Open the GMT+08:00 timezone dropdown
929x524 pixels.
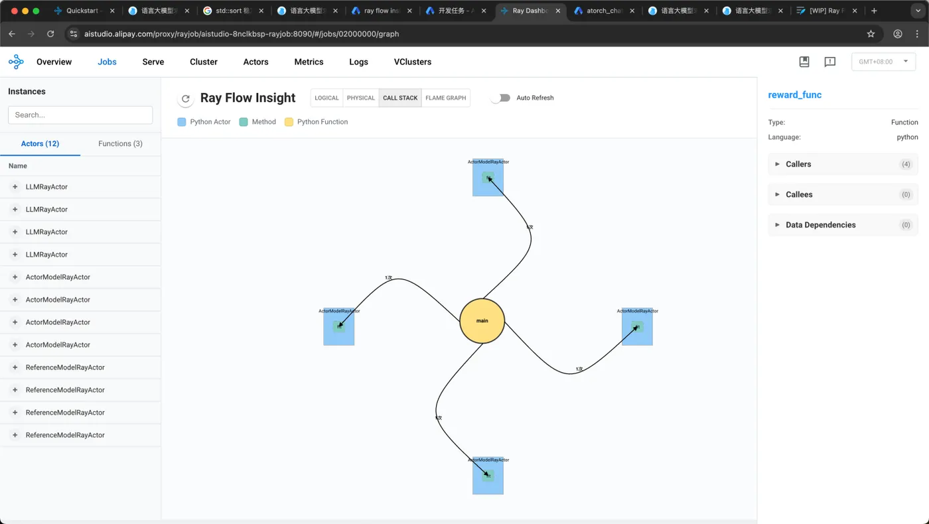883,62
